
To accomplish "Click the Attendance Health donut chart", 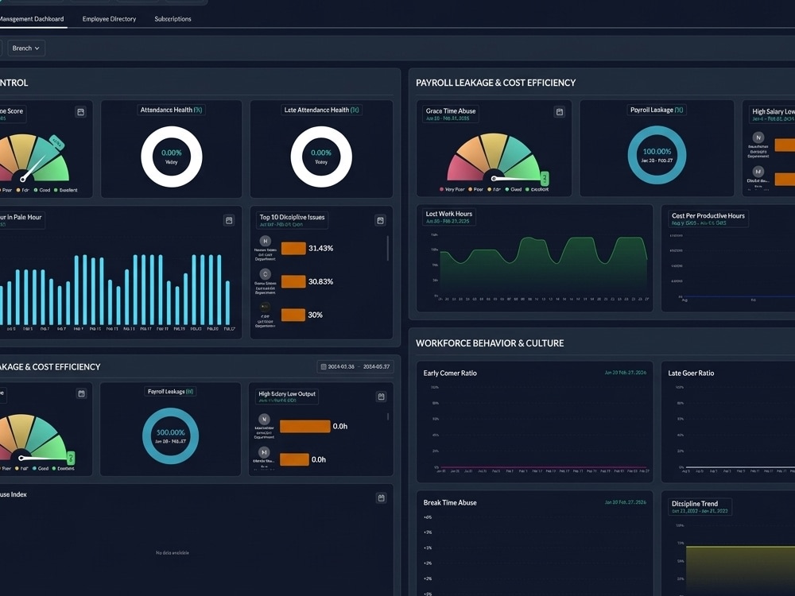I will 172,157.
